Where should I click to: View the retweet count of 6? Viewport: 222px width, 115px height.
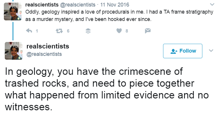pyautogui.click(x=68, y=31)
